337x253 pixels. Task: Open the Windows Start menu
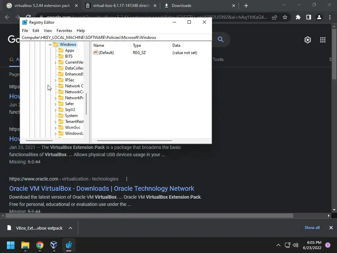coord(11,245)
